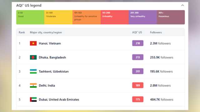Click the United Arab Emirates flag icon
200x112 pixels.
pyautogui.click(x=33, y=100)
